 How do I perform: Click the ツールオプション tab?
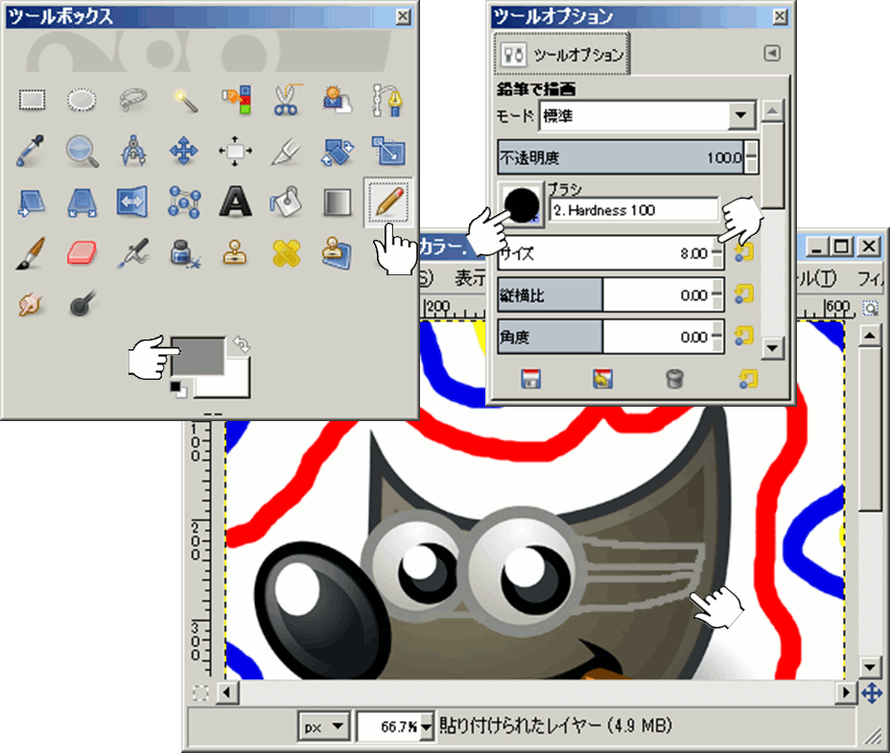pos(561,55)
